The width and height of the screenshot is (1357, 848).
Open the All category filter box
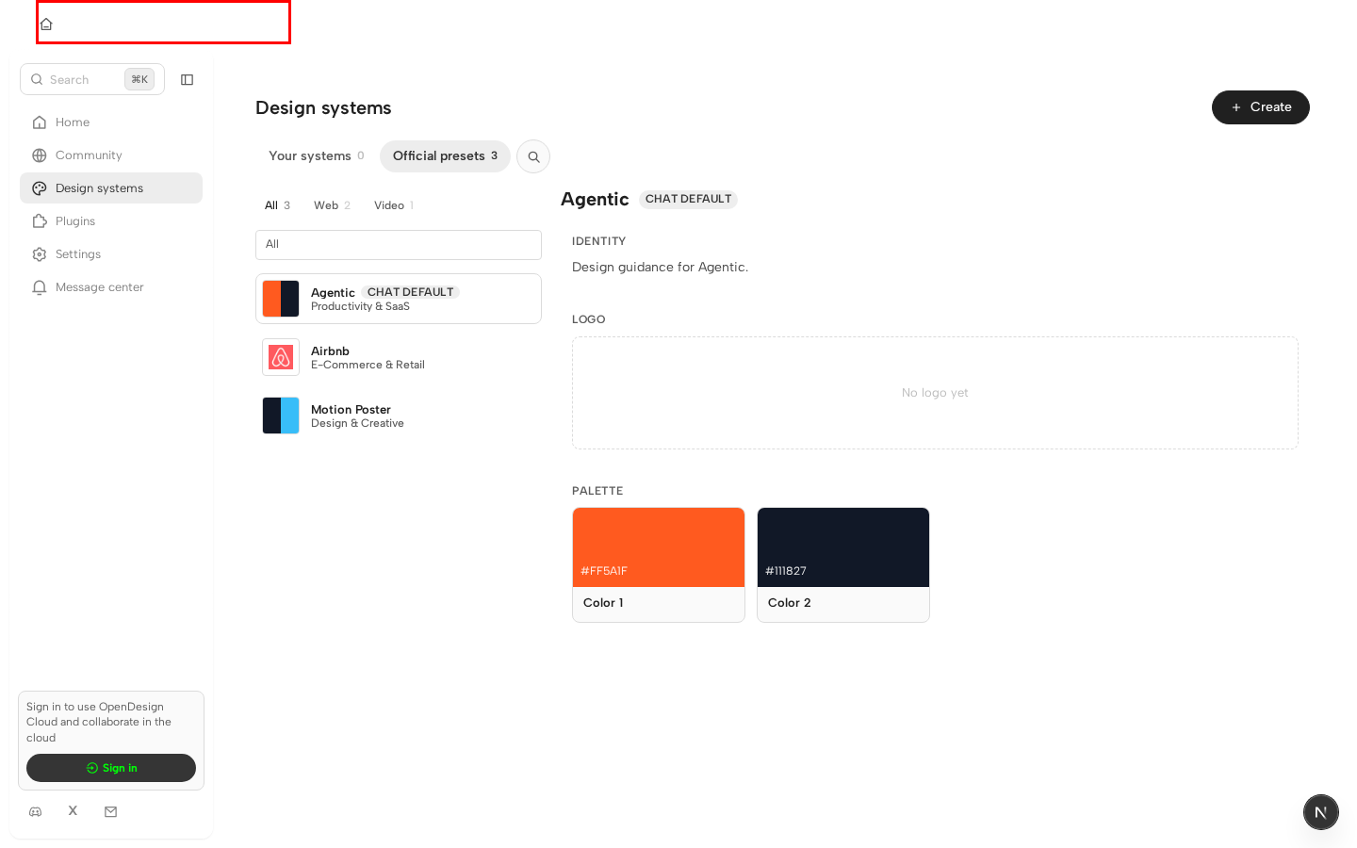click(x=399, y=245)
